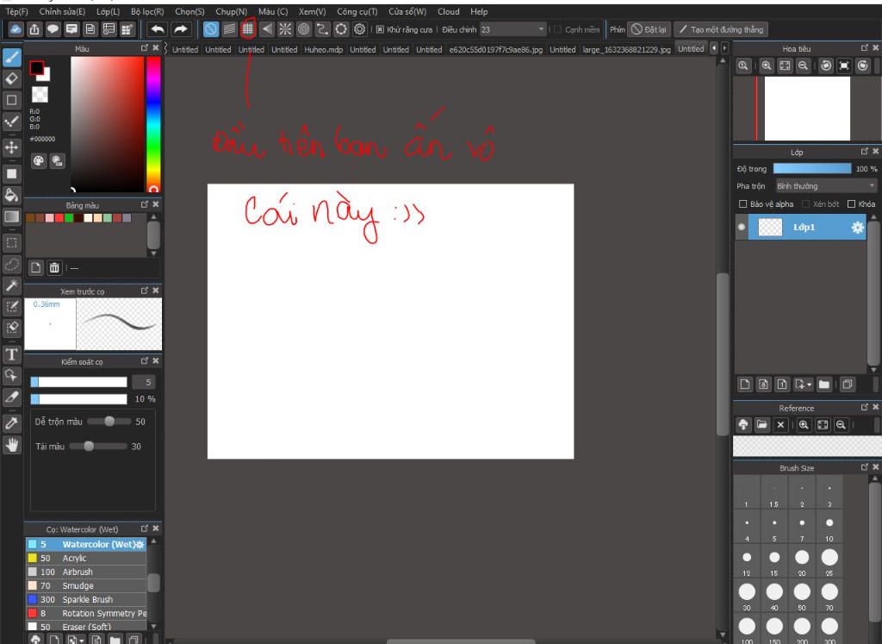Enable the parallel lines snap guide

(x=229, y=29)
